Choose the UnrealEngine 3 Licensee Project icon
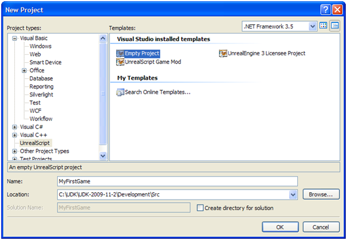Screen dimensions: 347x240 point(223,53)
